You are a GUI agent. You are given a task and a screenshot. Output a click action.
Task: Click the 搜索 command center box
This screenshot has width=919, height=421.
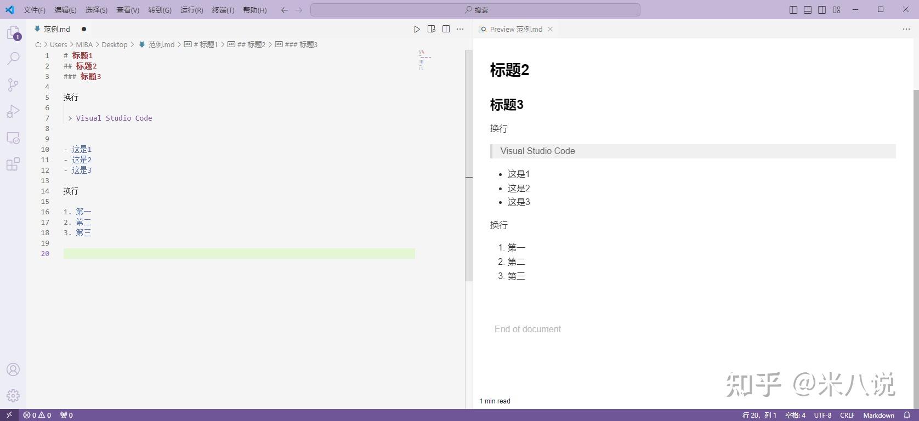pyautogui.click(x=475, y=10)
